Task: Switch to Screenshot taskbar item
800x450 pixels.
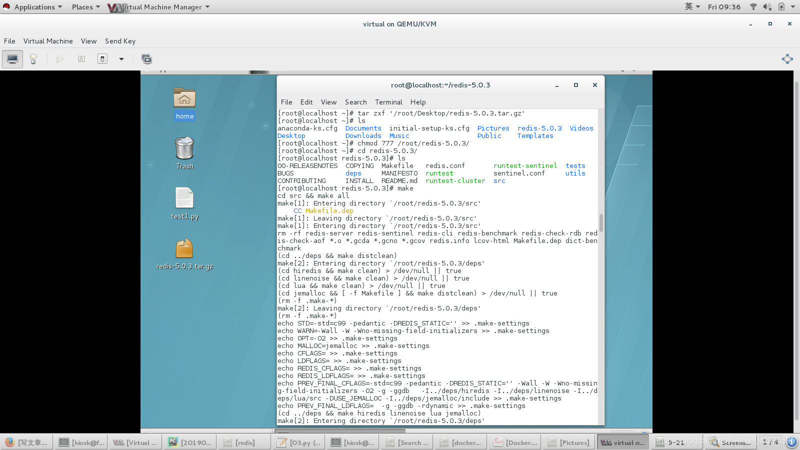Action: tap(731, 442)
